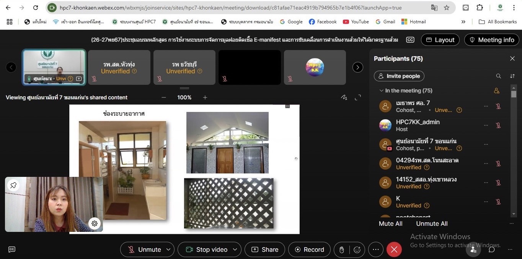522x259 pixels.
Task: Select the ศูนย์อนามัย presenter video thumbnail
Action: pyautogui.click(x=54, y=67)
